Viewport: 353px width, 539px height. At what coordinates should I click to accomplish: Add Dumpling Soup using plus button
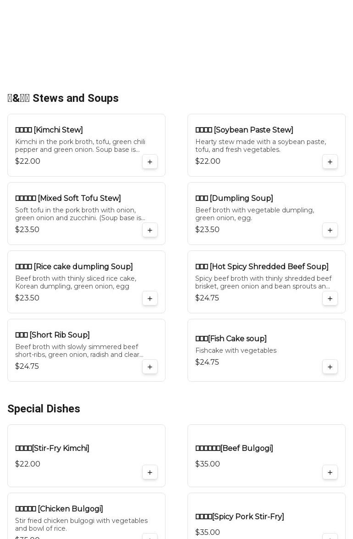pyautogui.click(x=330, y=230)
